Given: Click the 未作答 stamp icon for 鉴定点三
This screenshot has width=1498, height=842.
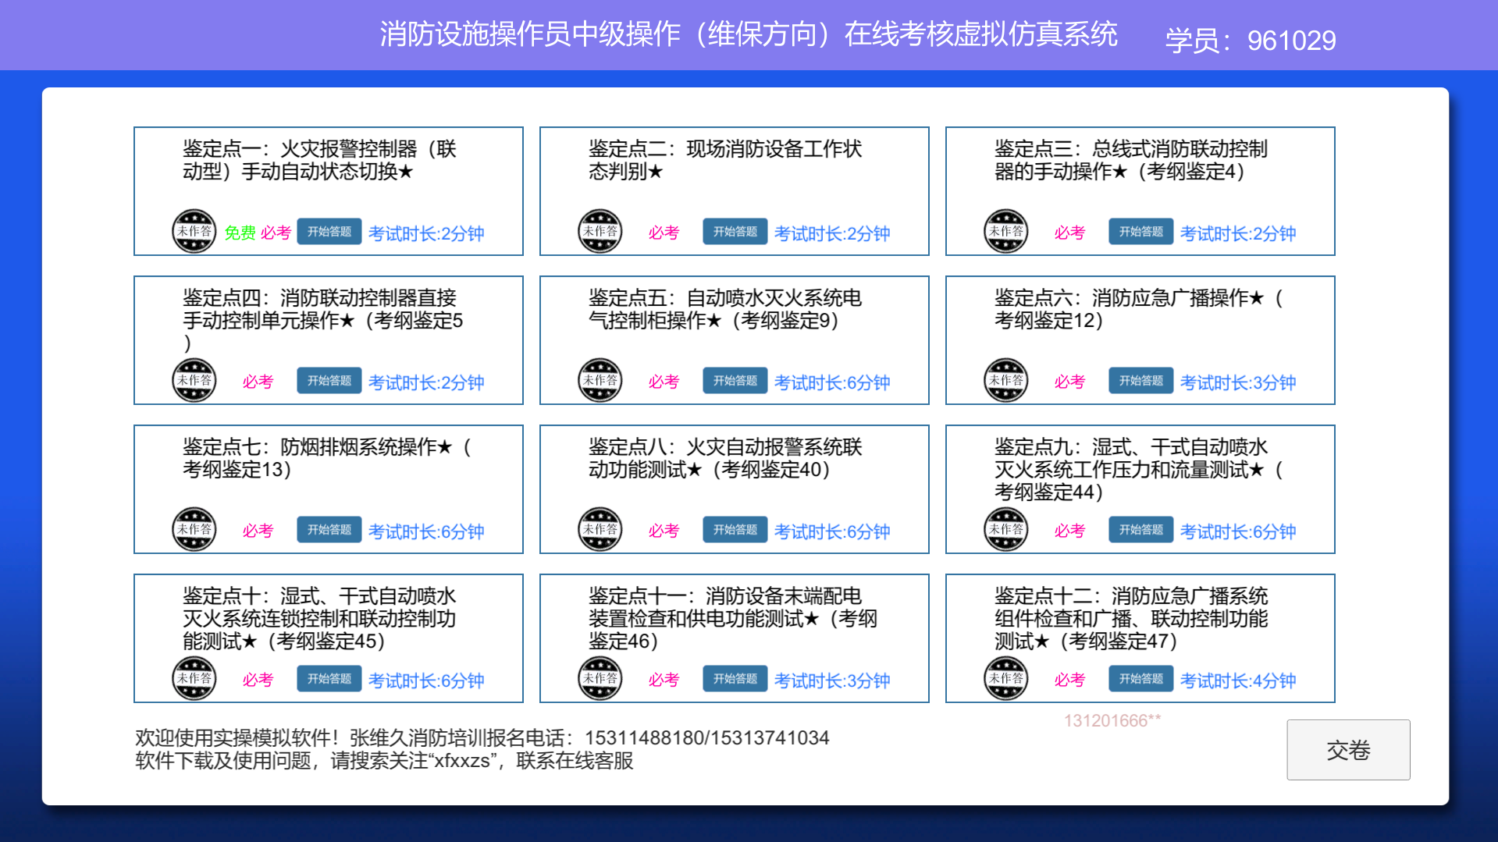Looking at the screenshot, I should click(x=1005, y=231).
